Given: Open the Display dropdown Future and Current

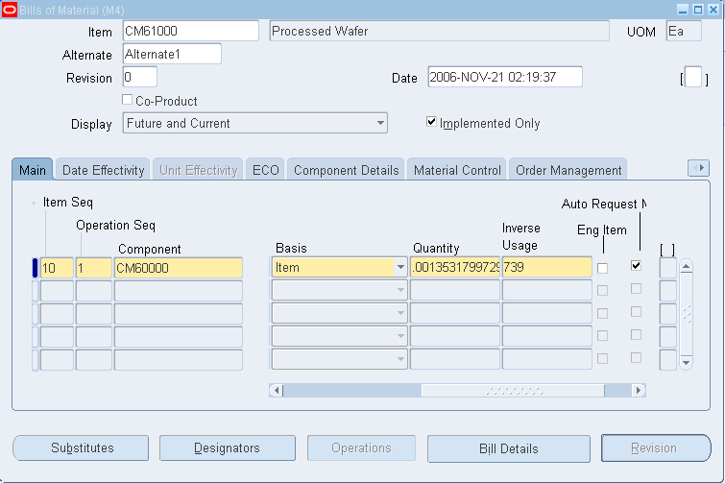Looking at the screenshot, I should click(x=254, y=123).
